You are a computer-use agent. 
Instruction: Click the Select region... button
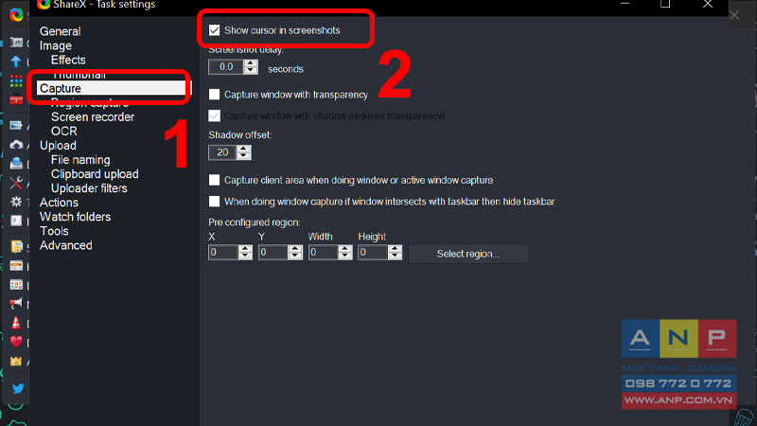(x=468, y=254)
